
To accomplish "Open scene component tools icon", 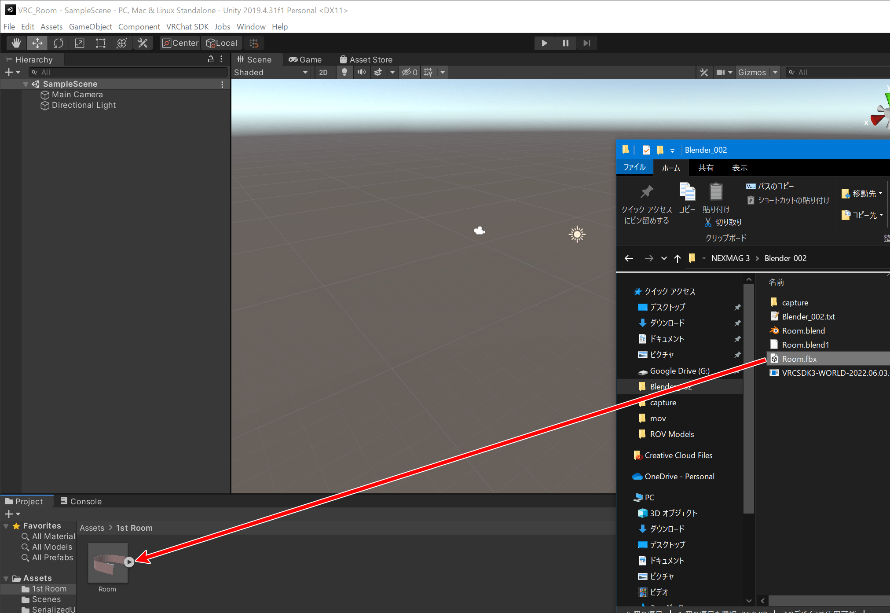I will tap(704, 72).
